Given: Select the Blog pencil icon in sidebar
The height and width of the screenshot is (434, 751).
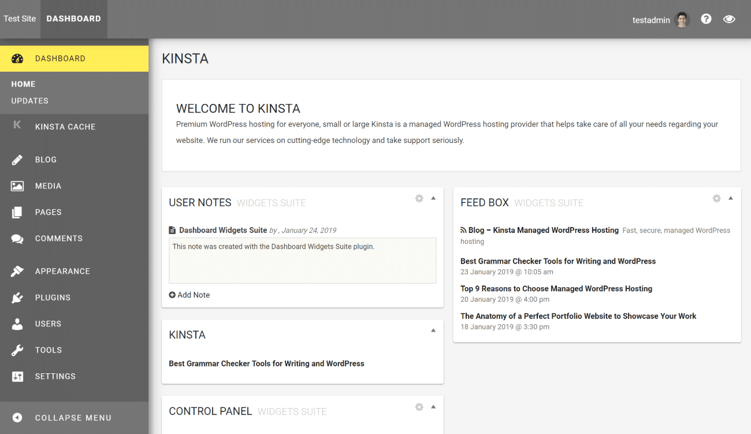Looking at the screenshot, I should pyautogui.click(x=17, y=159).
